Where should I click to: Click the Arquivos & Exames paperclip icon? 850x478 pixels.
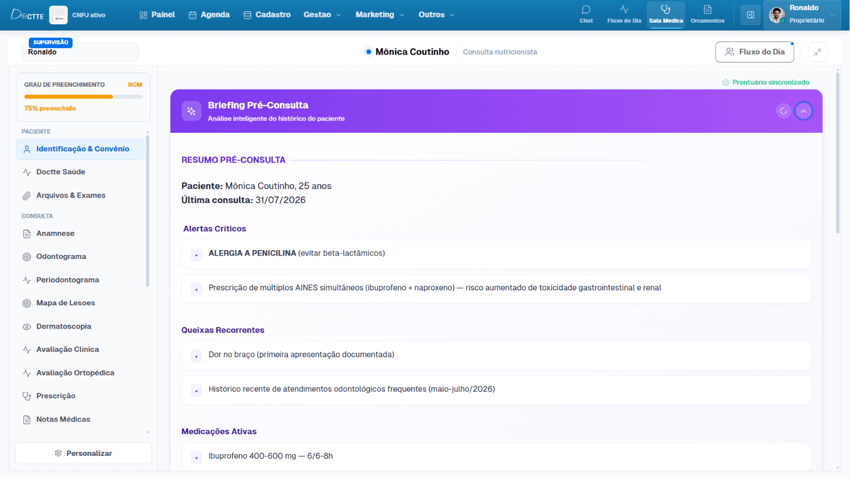click(x=27, y=195)
